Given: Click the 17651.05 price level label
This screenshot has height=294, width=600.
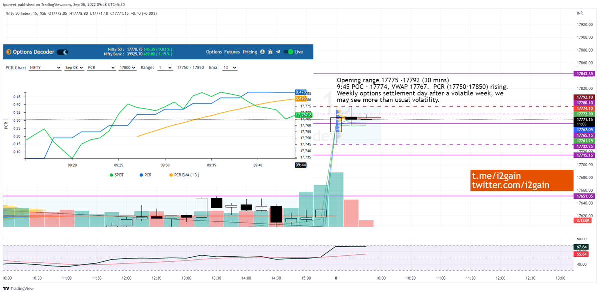Looking at the screenshot, I should tap(584, 196).
